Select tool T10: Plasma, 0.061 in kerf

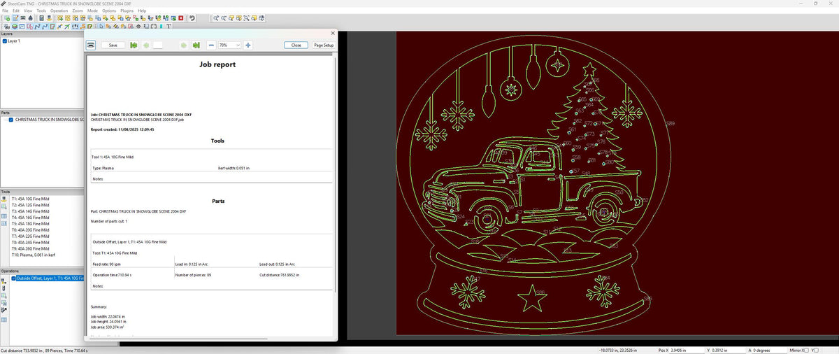(x=33, y=255)
